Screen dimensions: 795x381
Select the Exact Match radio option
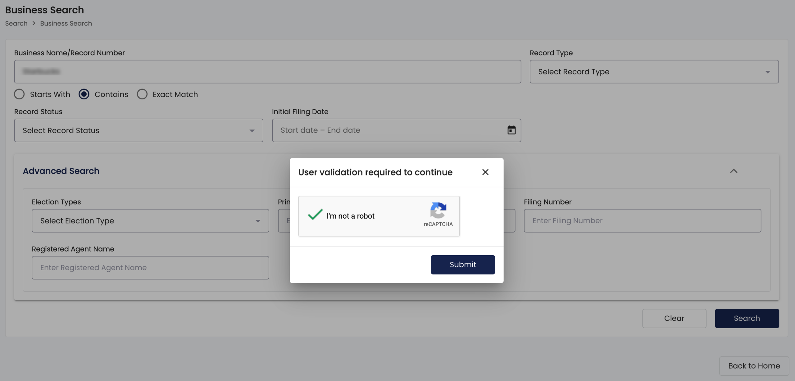pyautogui.click(x=142, y=94)
